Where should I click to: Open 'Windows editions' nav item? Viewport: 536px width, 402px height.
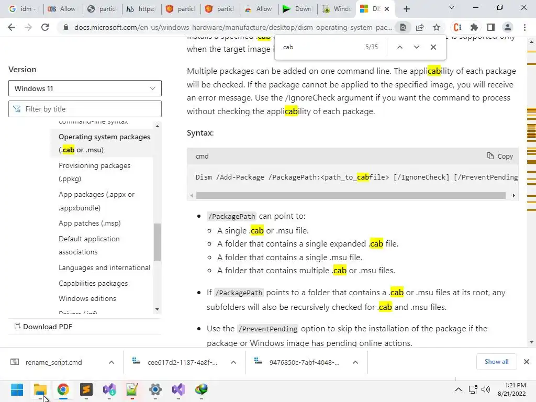coord(87,298)
